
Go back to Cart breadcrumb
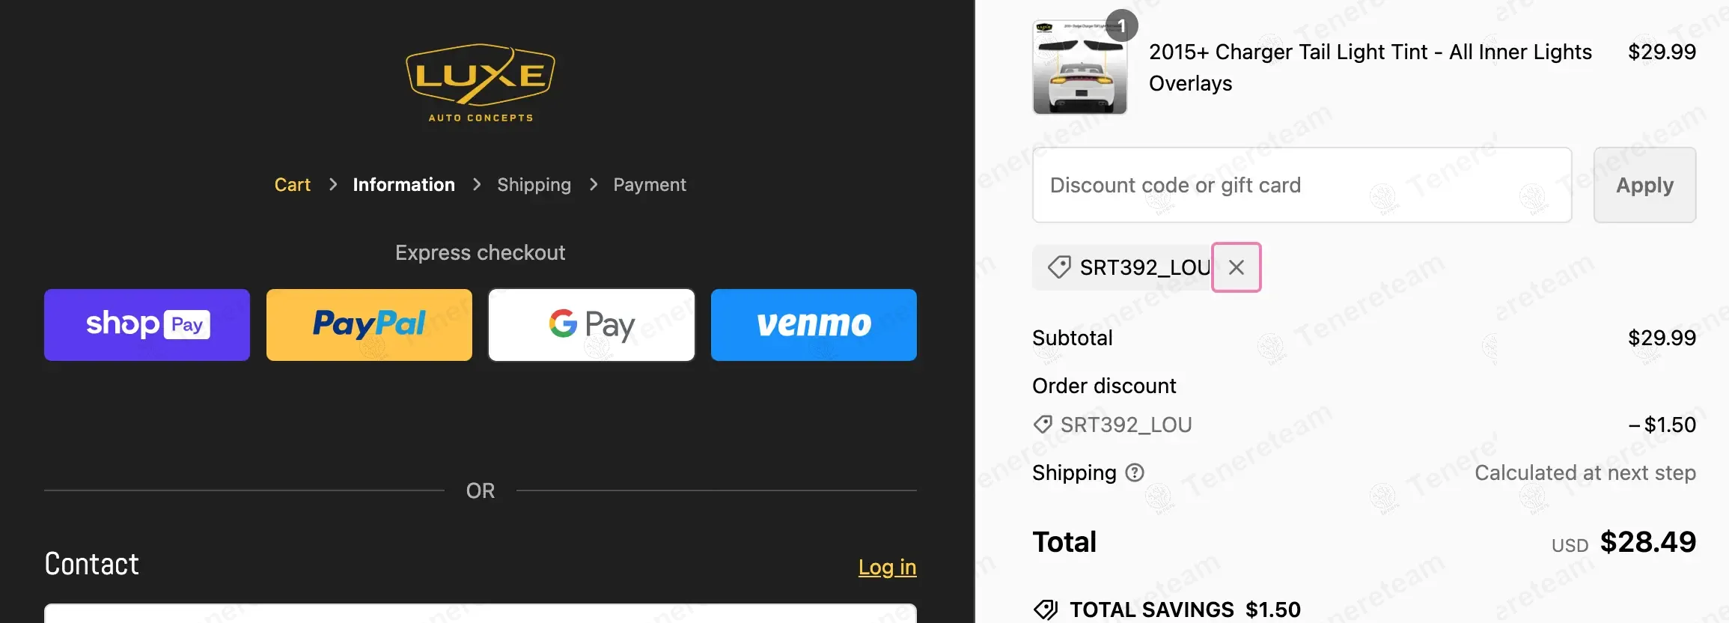point(292,185)
